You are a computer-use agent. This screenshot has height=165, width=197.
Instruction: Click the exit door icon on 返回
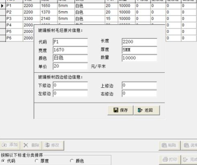click(x=140, y=110)
